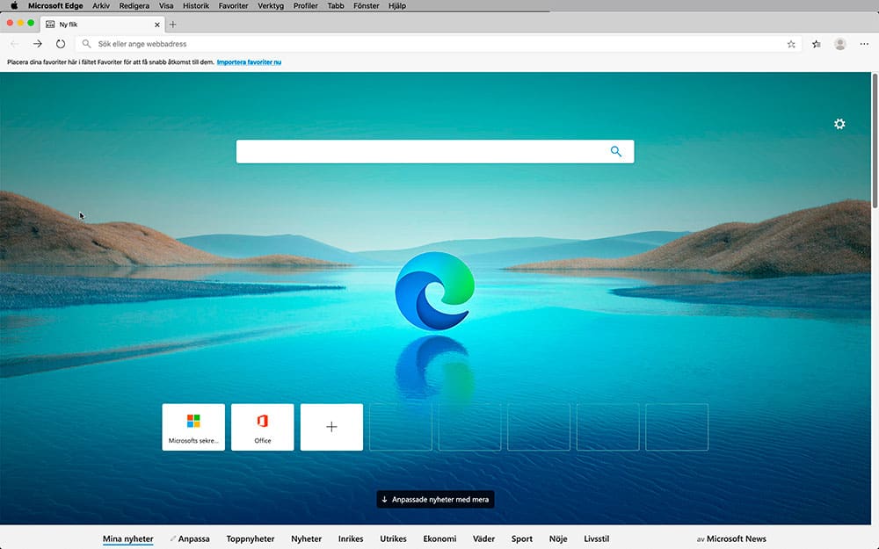The height and width of the screenshot is (549, 879).
Task: Open the Hjälp menu
Action: [397, 5]
